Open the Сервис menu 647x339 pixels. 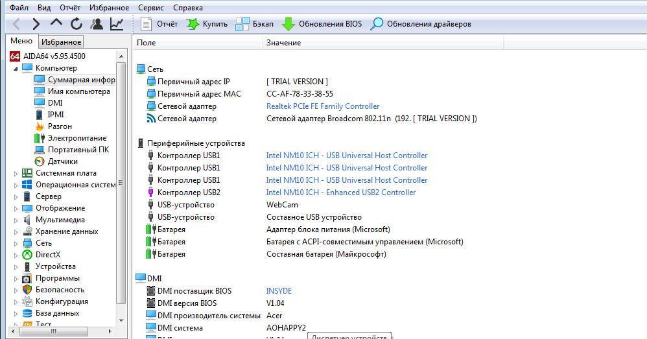coord(151,7)
